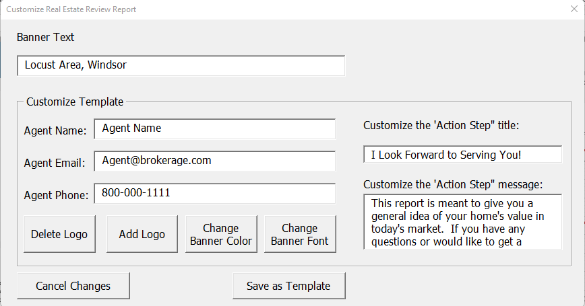Click the Banner Text input field
This screenshot has height=306, width=585.
point(181,66)
